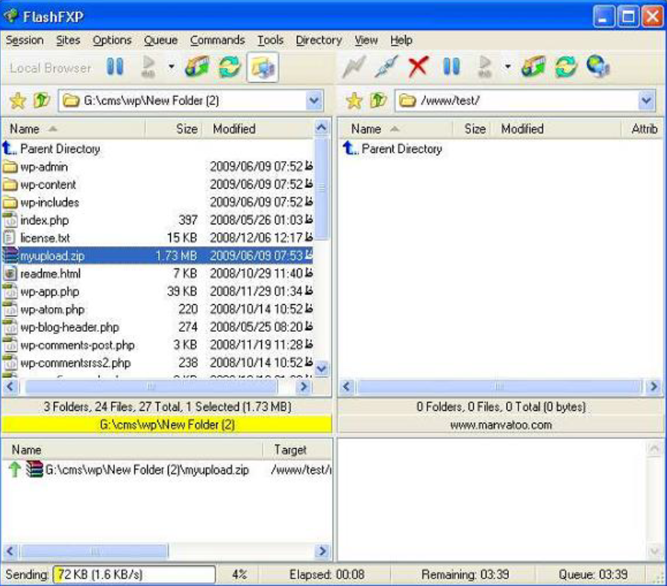Open the View menu
The height and width of the screenshot is (586, 667).
point(366,40)
